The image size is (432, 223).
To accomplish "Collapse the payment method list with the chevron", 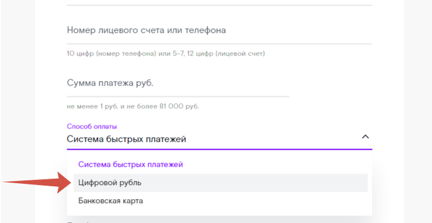I will coord(365,137).
